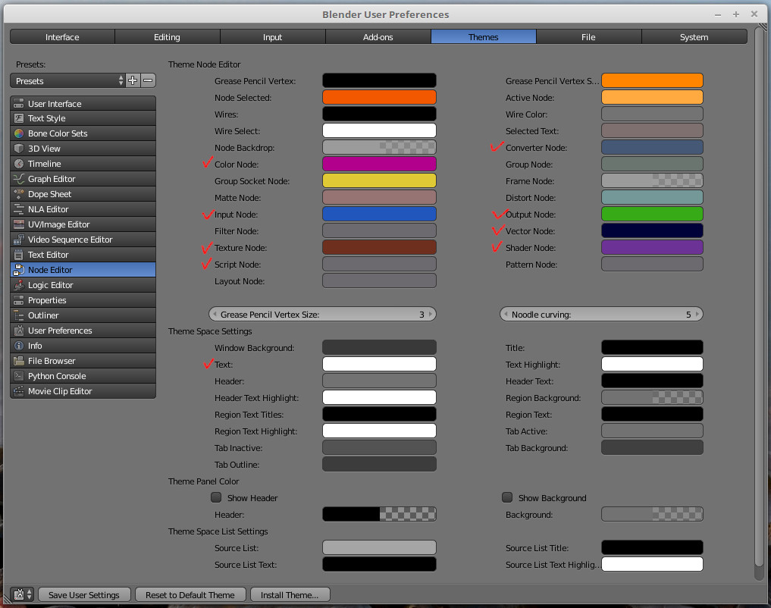Toggle the Show Background checkbox
The height and width of the screenshot is (608, 771).
pos(507,497)
